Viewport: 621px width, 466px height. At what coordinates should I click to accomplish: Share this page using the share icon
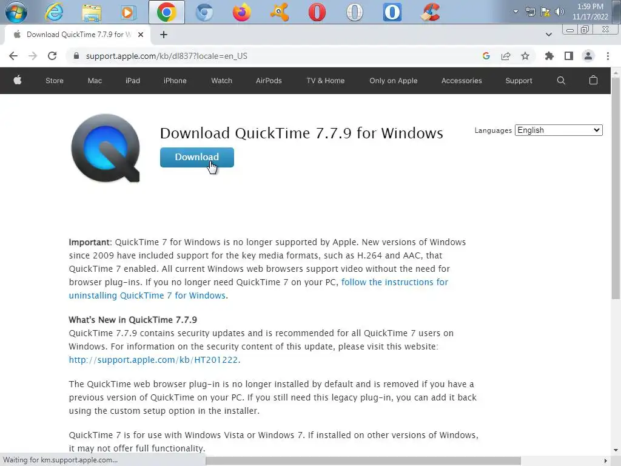506,56
